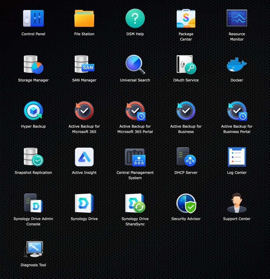Click the "Log Center" text label
This screenshot has width=270, height=279.
(x=237, y=173)
